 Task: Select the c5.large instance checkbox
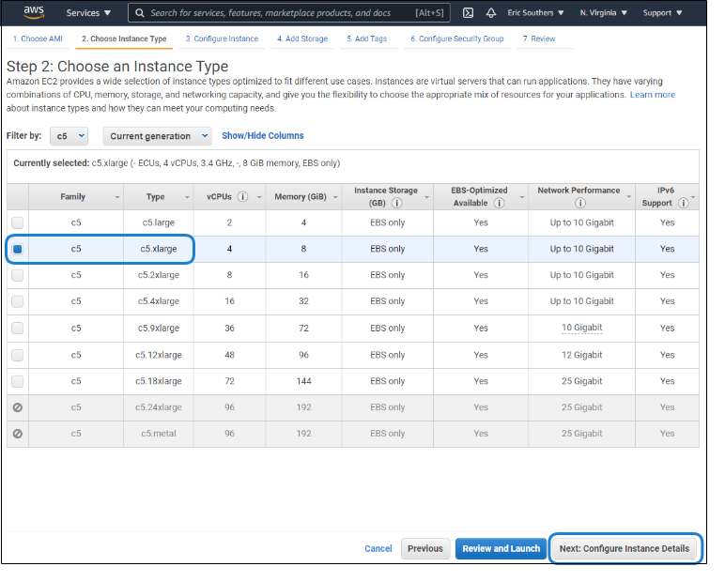pos(18,222)
